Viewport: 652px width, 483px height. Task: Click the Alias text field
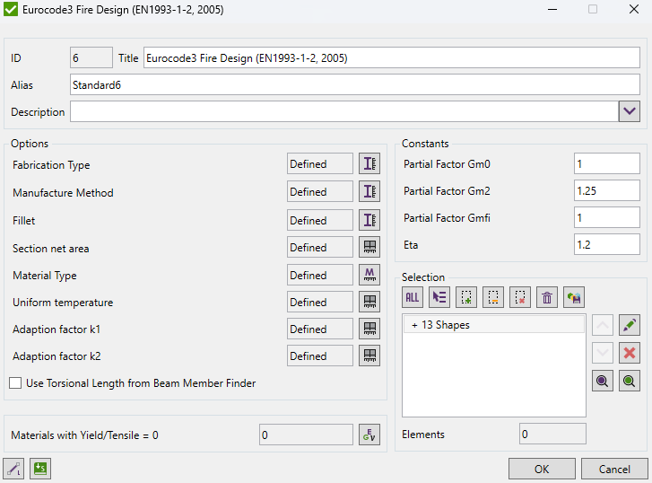tap(354, 84)
